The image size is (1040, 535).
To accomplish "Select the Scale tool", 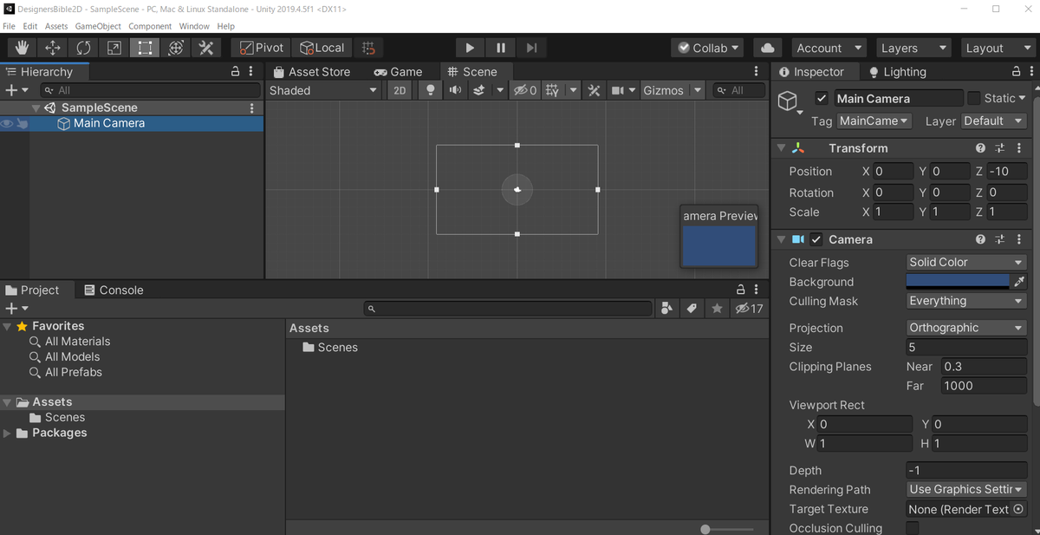I will pos(114,48).
